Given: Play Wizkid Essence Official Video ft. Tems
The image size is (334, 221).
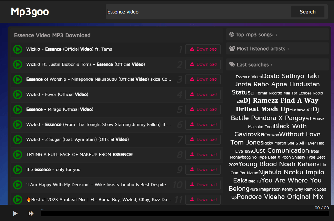Looking at the screenshot, I should [18, 49].
